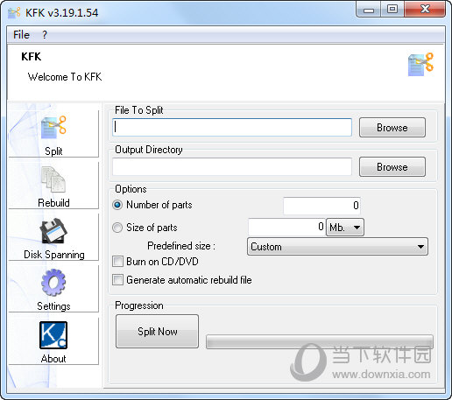Open Disk Spanning floppy icon
Screen dimensions: 452x400
coord(53,230)
